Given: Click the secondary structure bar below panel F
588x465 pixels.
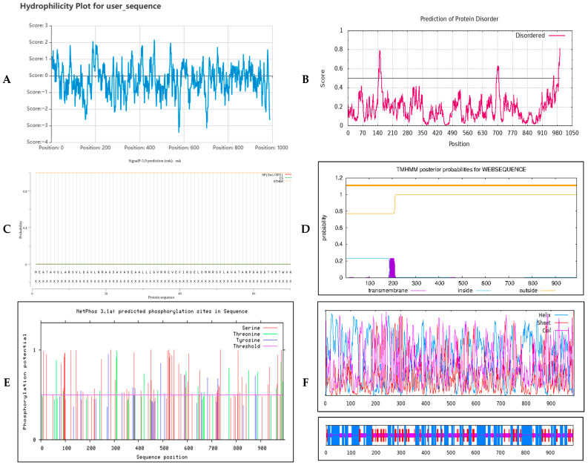Looking at the screenshot, I should click(449, 435).
